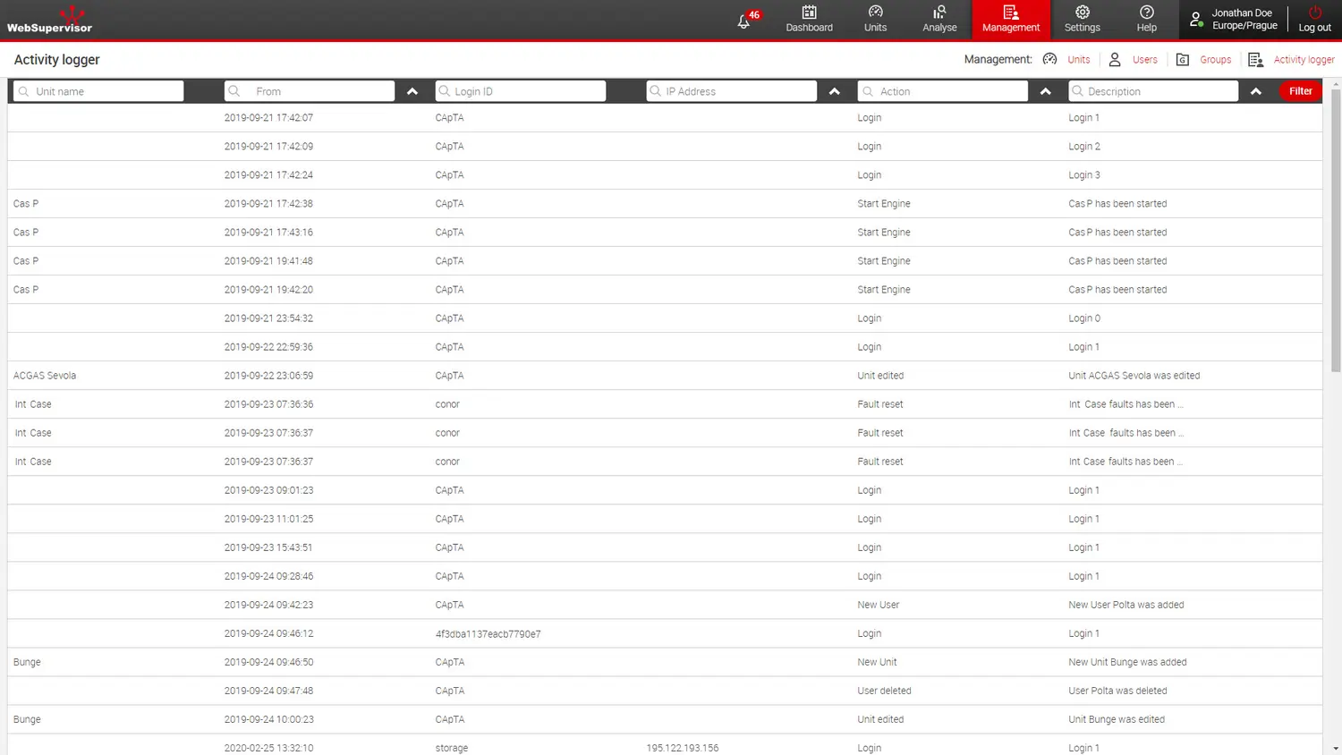Expand the arrow beside the Description filter
Image resolution: width=1342 pixels, height=755 pixels.
pos(1256,91)
